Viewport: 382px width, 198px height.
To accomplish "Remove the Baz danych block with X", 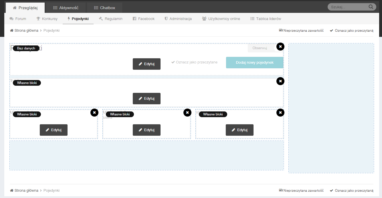I will [x=280, y=46].
